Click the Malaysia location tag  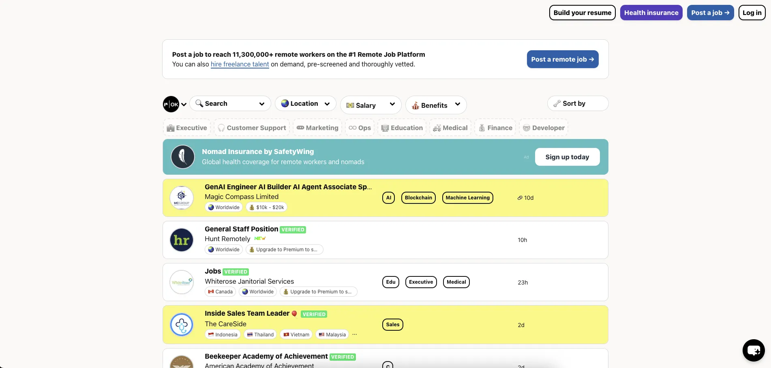[332, 334]
